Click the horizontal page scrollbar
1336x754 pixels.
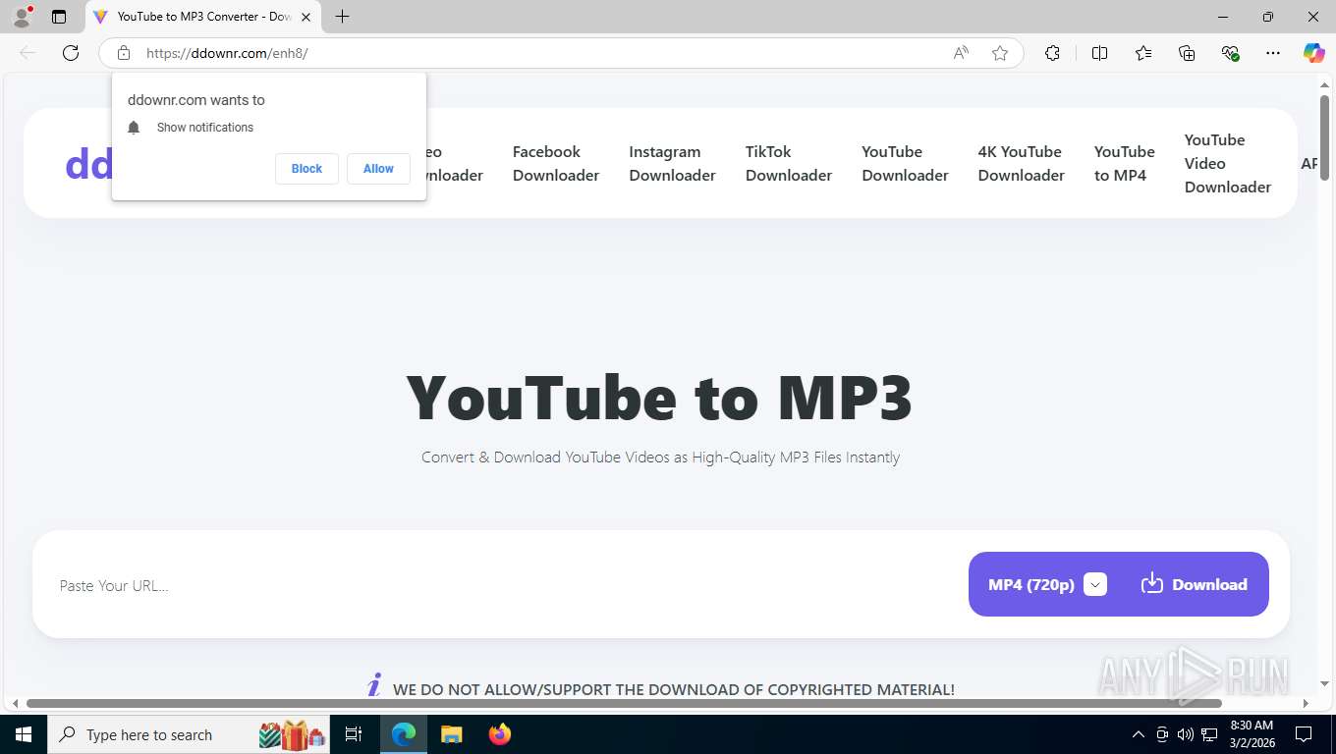[624, 703]
